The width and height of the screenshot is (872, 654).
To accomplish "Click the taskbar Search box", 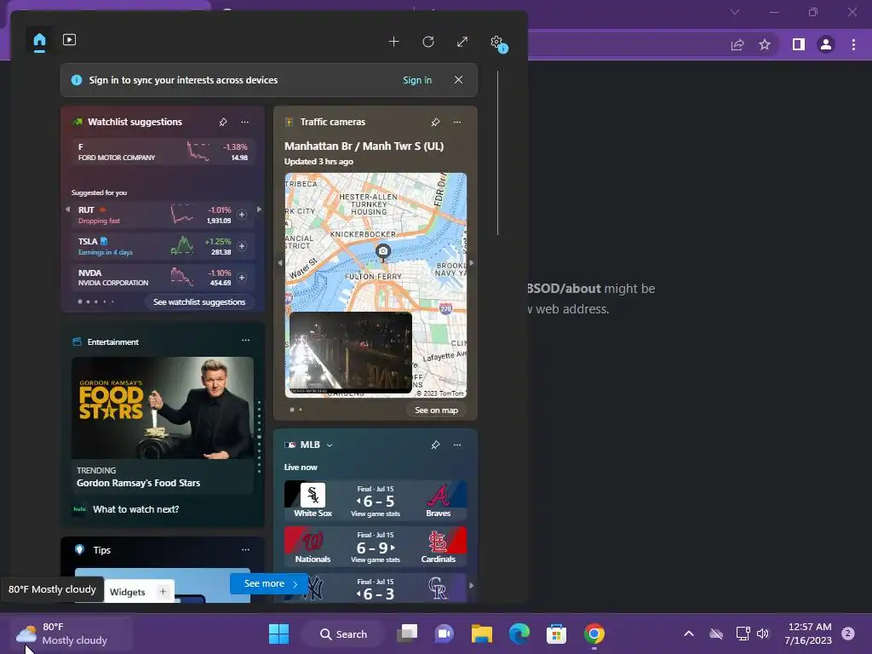I will point(343,634).
